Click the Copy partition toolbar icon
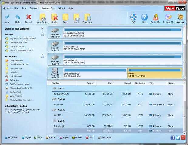Viewport: 188px width, 145px height. 65,18
